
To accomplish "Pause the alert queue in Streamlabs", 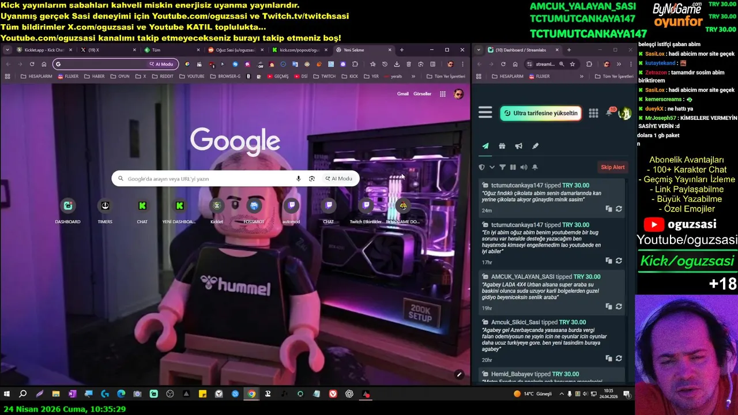I will pyautogui.click(x=513, y=167).
